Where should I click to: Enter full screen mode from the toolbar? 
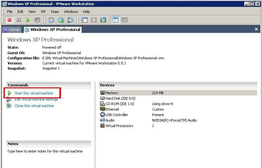(x=103, y=20)
